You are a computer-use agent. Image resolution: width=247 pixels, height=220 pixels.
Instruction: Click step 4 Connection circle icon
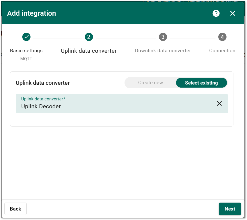pyautogui.click(x=222, y=37)
